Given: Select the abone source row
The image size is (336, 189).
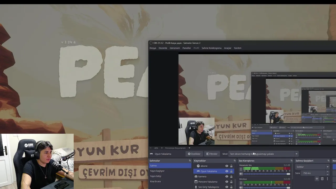Looking at the screenshot, I should (x=214, y=166).
